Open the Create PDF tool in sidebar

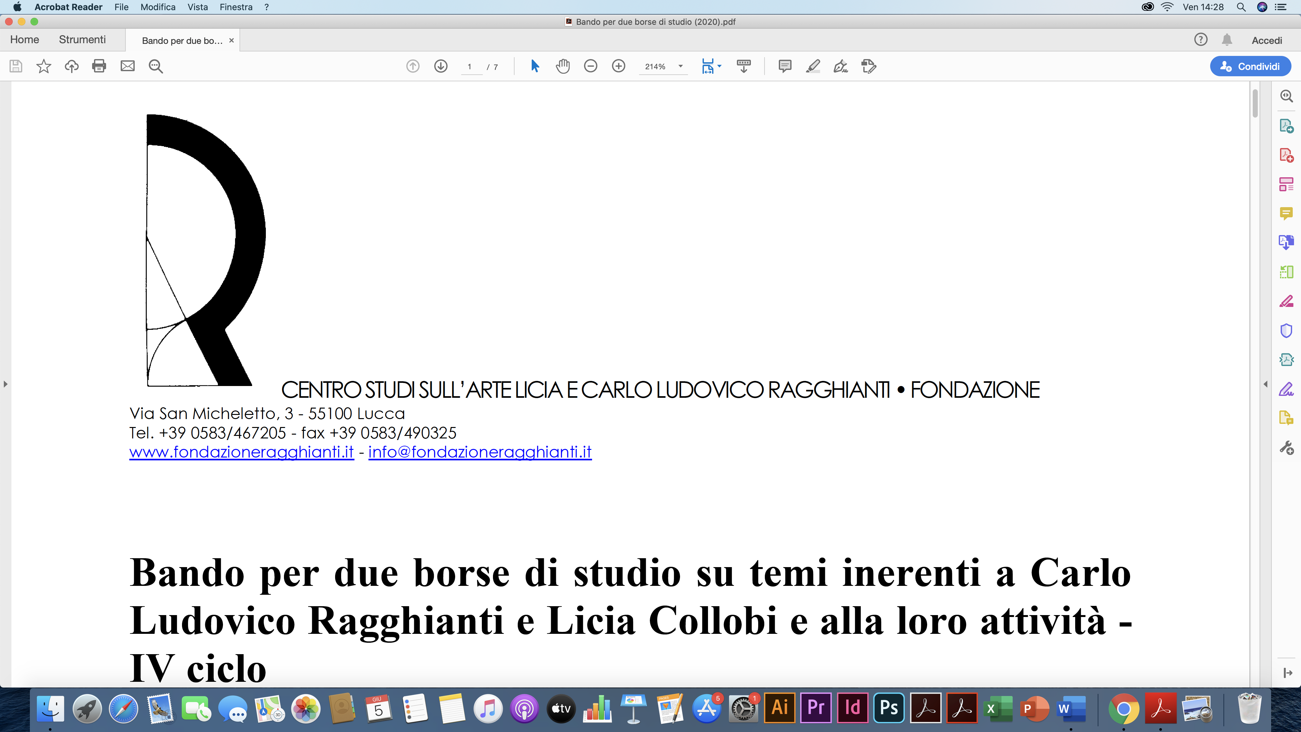click(x=1286, y=155)
